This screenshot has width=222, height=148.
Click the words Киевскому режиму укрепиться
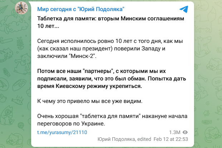(x=99, y=86)
